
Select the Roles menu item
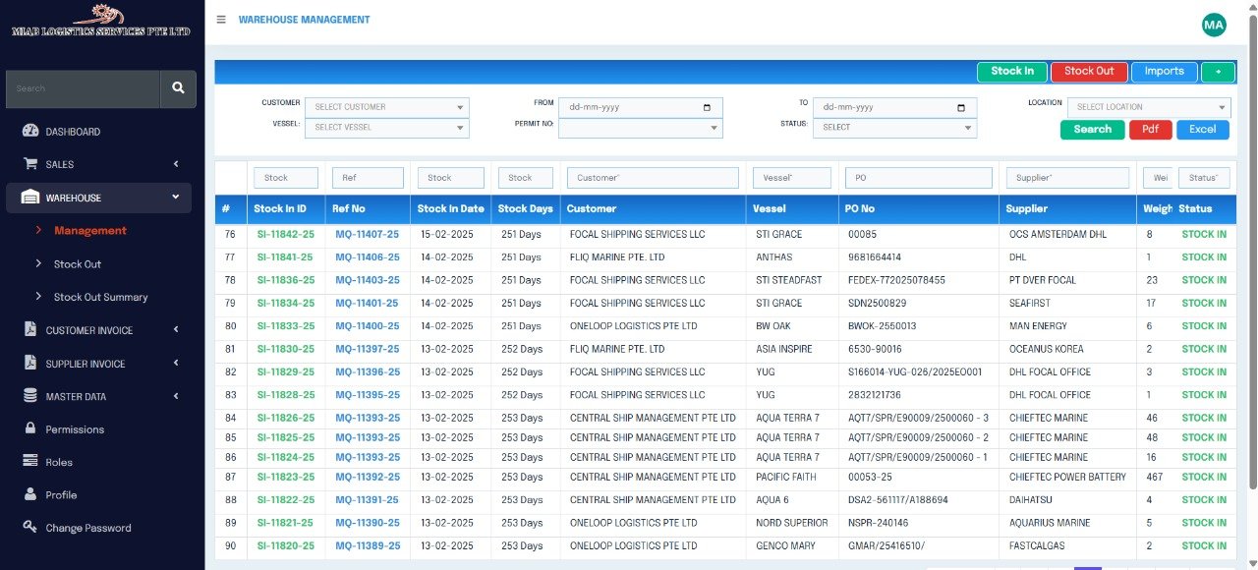59,462
